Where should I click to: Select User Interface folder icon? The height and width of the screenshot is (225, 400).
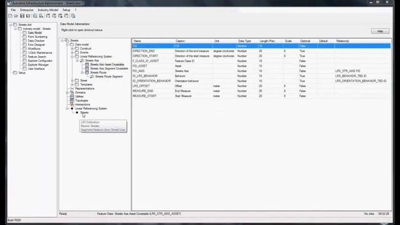click(25, 69)
